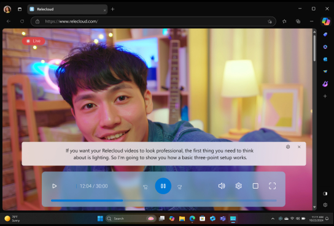The image size is (334, 226).
Task: Pause the video with blue center button
Action: click(163, 186)
